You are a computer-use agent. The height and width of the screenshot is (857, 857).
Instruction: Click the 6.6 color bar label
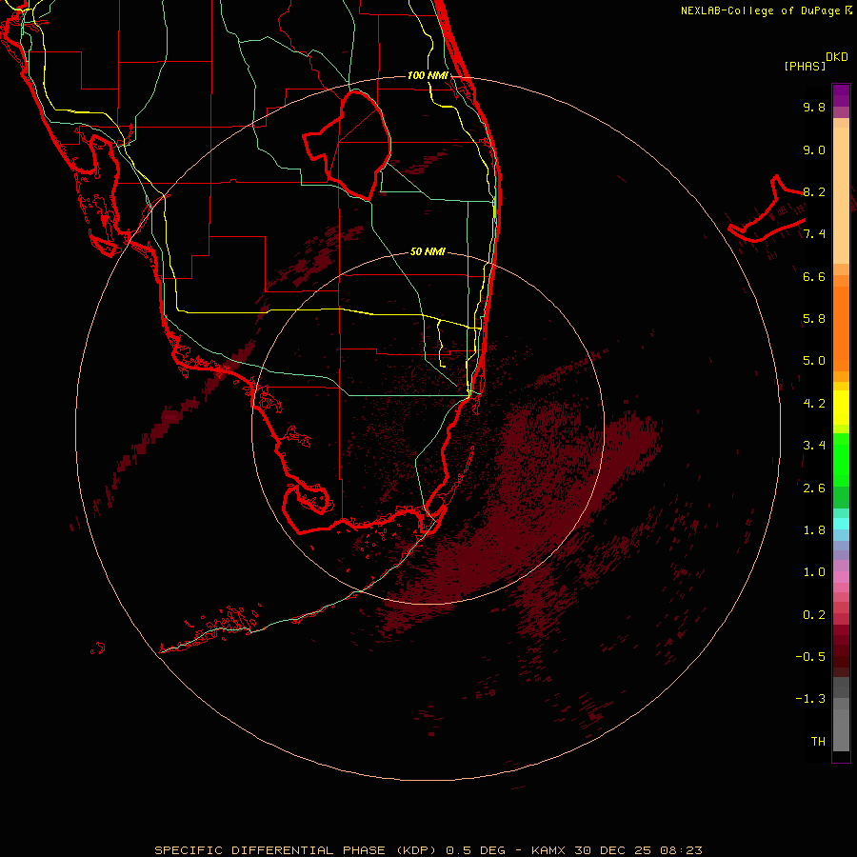click(814, 276)
